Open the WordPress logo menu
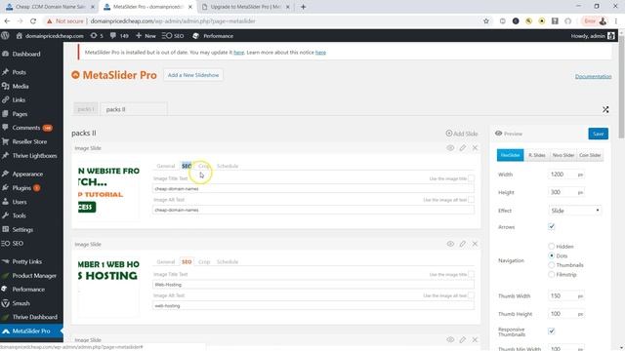 click(x=5, y=36)
